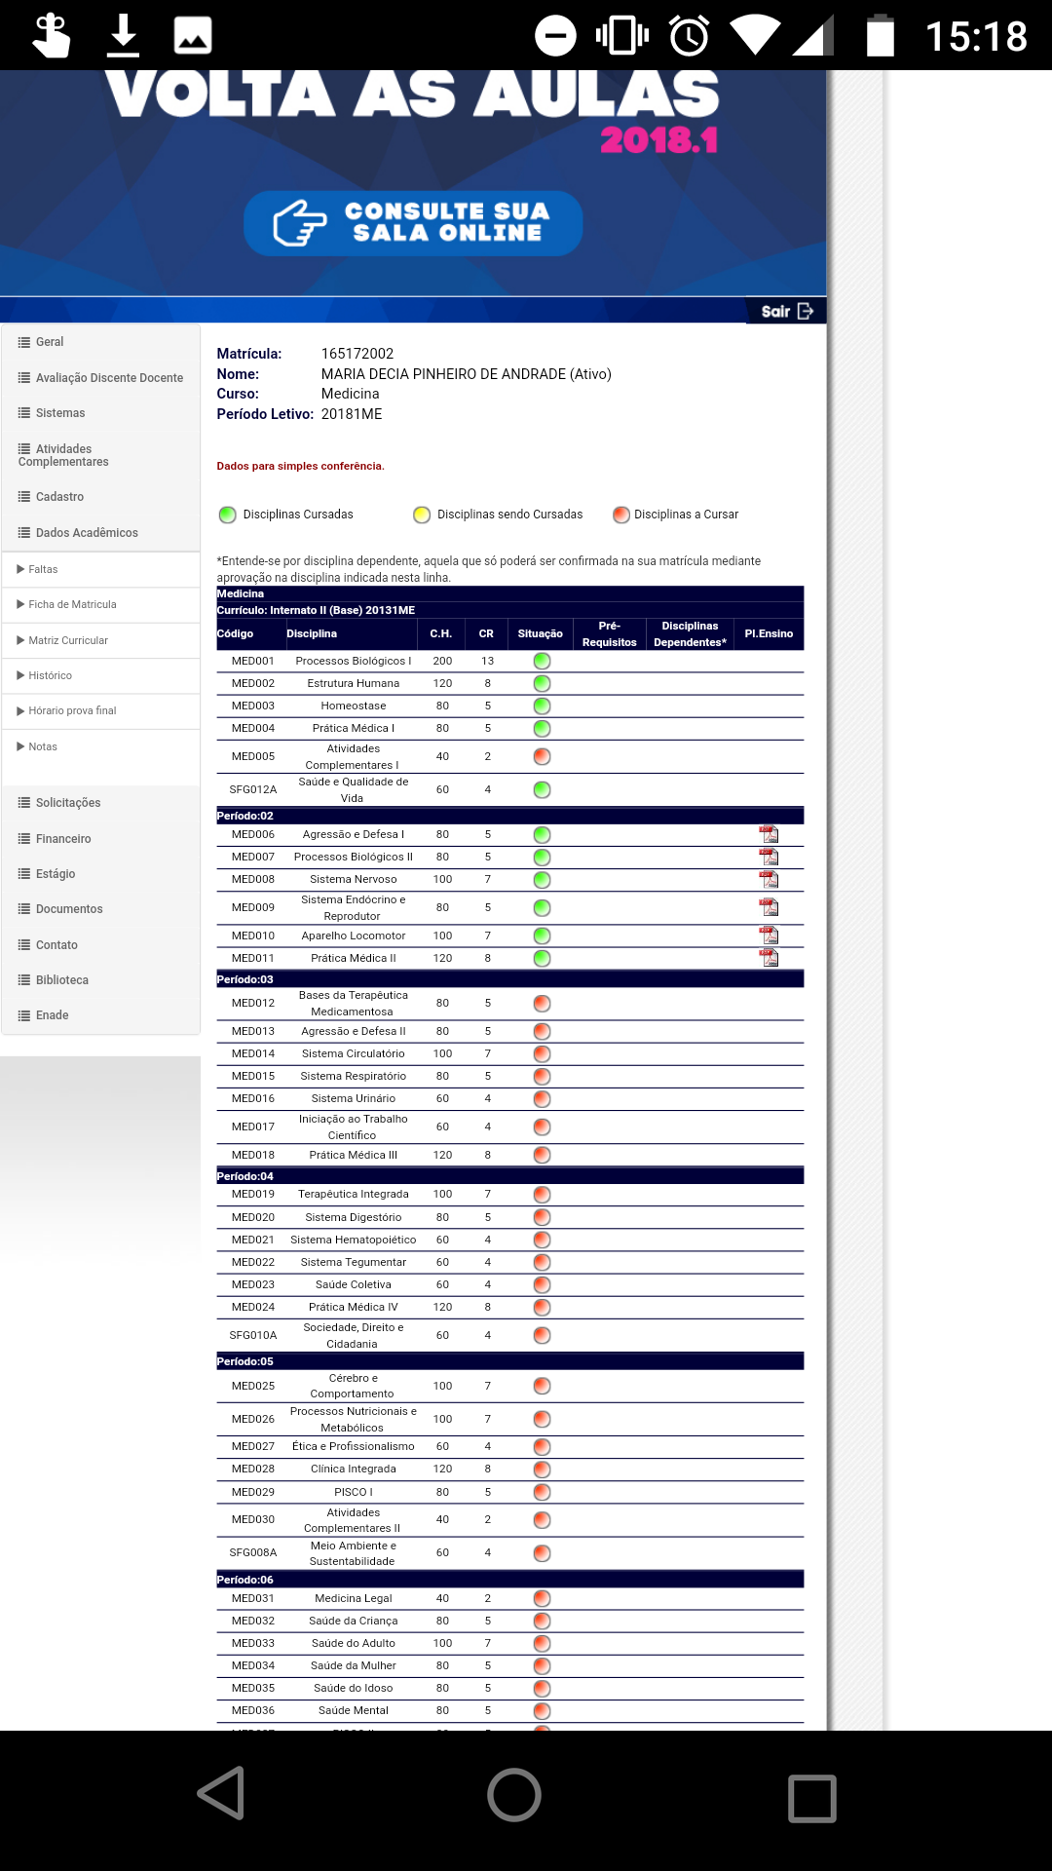The image size is (1052, 1871).
Task: Open the PDF icon for Aparelho Locomotor
Action: [x=769, y=935]
